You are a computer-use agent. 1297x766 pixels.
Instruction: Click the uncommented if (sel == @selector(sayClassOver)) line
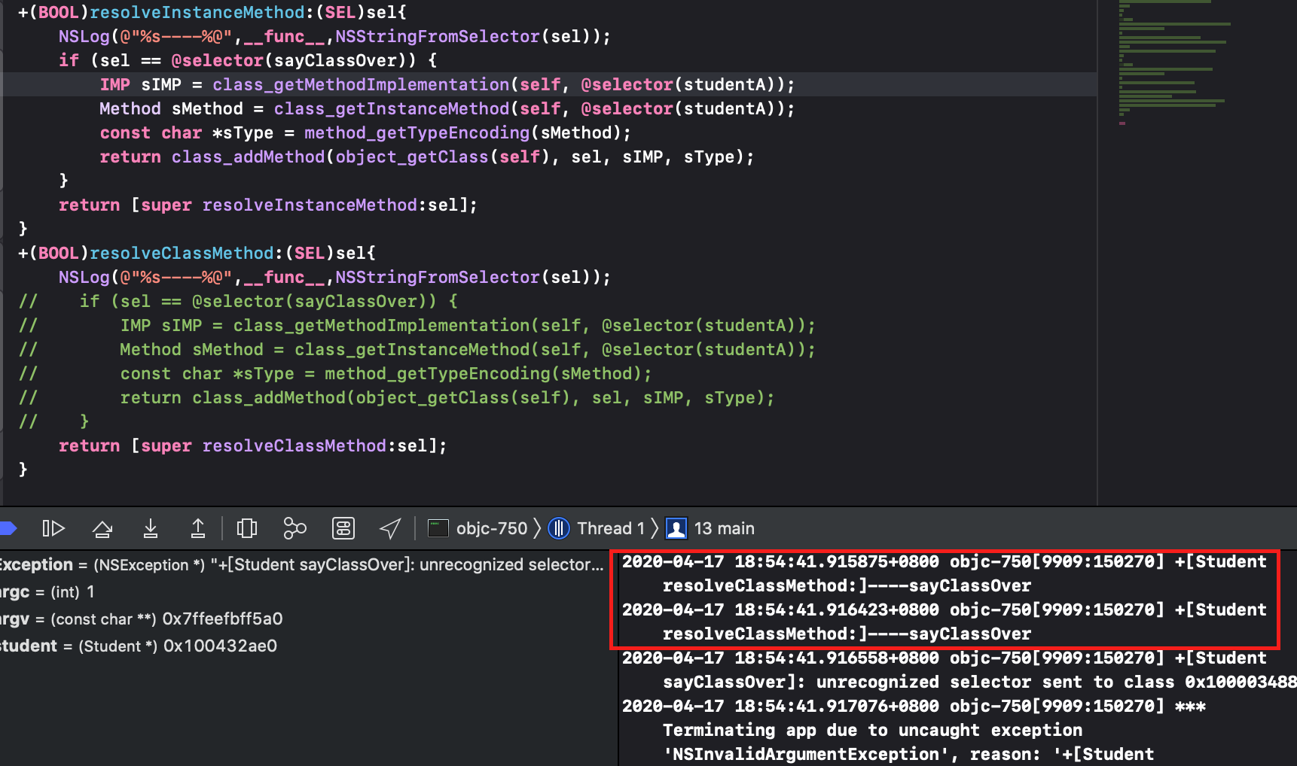pyautogui.click(x=248, y=60)
